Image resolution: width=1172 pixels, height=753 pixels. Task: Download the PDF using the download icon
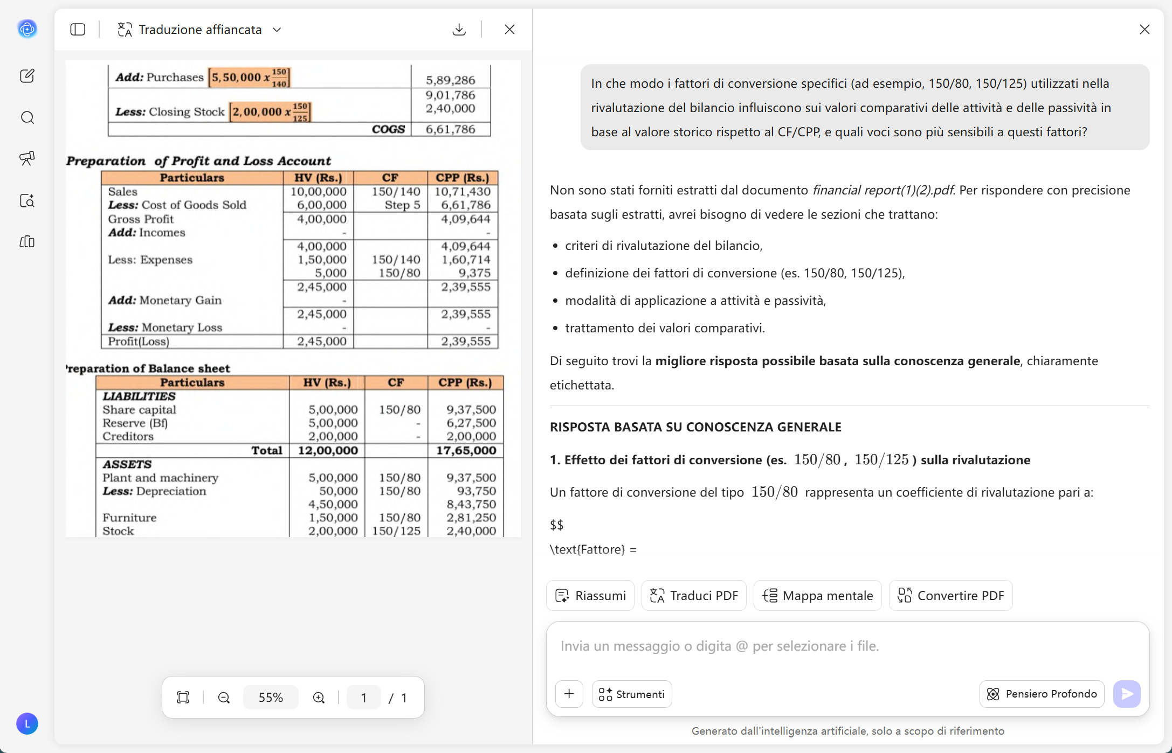click(x=459, y=29)
